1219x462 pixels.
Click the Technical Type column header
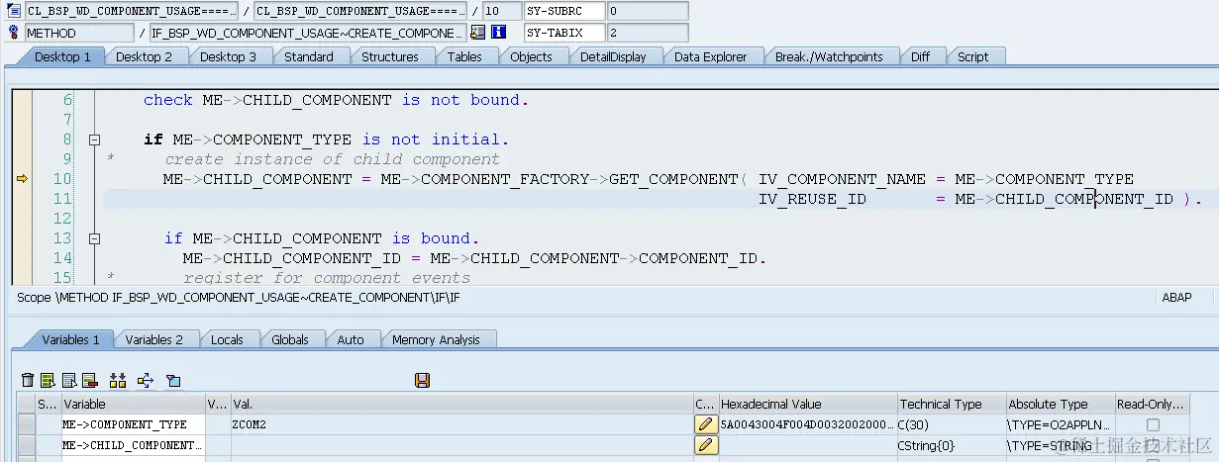point(951,404)
